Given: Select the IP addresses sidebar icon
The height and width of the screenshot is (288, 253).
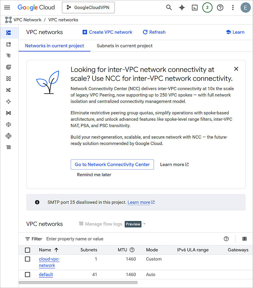Looking at the screenshot, I should pyautogui.click(x=8, y=44).
